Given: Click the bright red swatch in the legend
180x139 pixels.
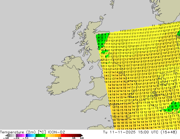Looking at the screenshot, I should [62, 135].
